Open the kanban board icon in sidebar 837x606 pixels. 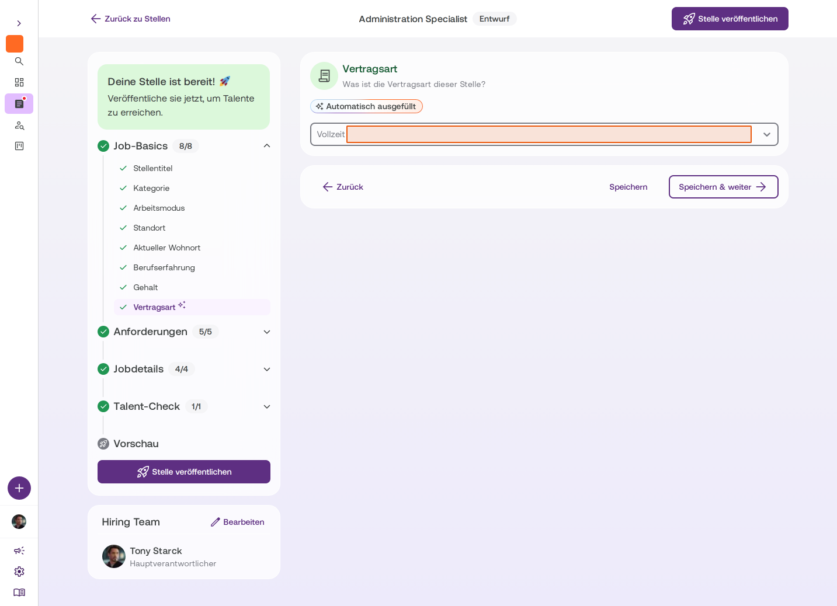point(19,146)
